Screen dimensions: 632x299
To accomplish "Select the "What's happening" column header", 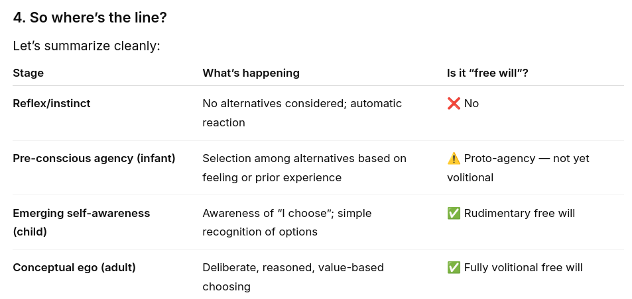I will (x=251, y=73).
